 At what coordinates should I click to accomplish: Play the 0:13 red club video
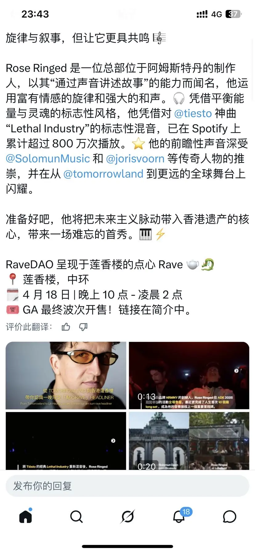point(189,376)
